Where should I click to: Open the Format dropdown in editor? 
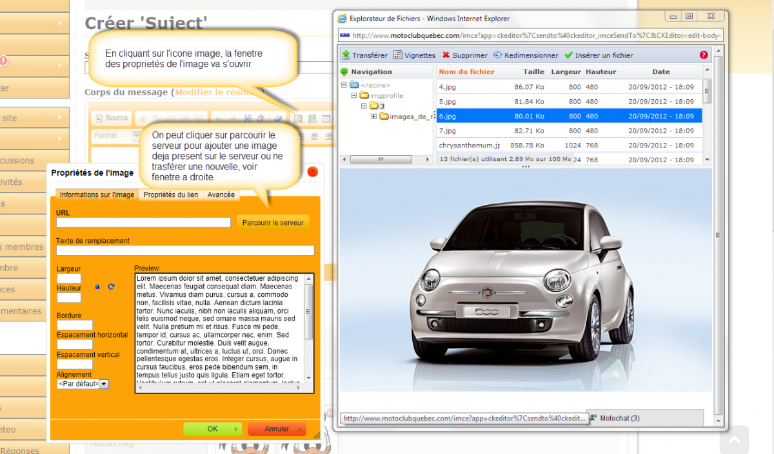[x=117, y=136]
